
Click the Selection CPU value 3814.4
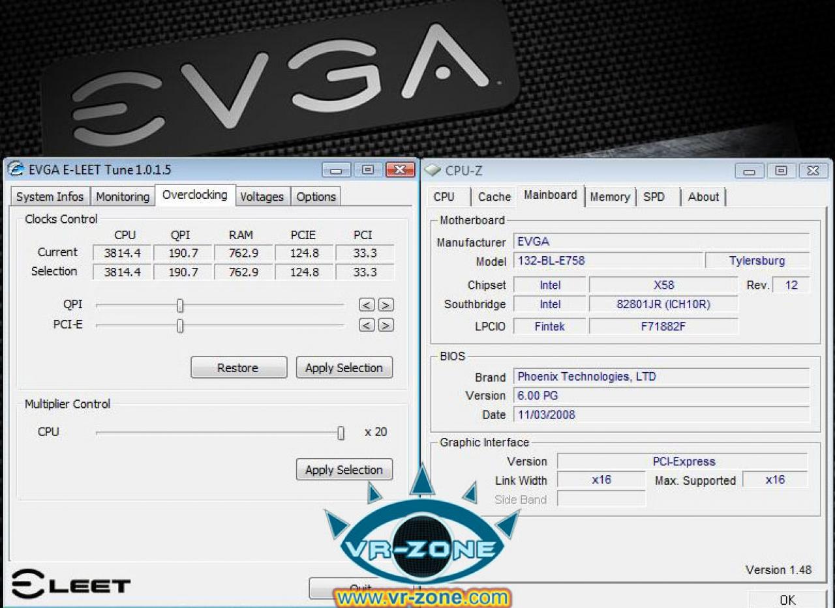pyautogui.click(x=123, y=272)
